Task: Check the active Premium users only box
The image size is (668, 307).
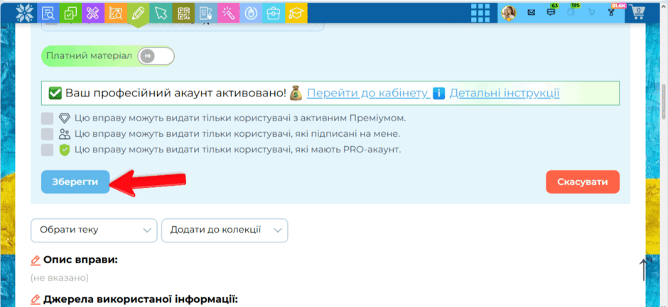Action: pyautogui.click(x=48, y=118)
